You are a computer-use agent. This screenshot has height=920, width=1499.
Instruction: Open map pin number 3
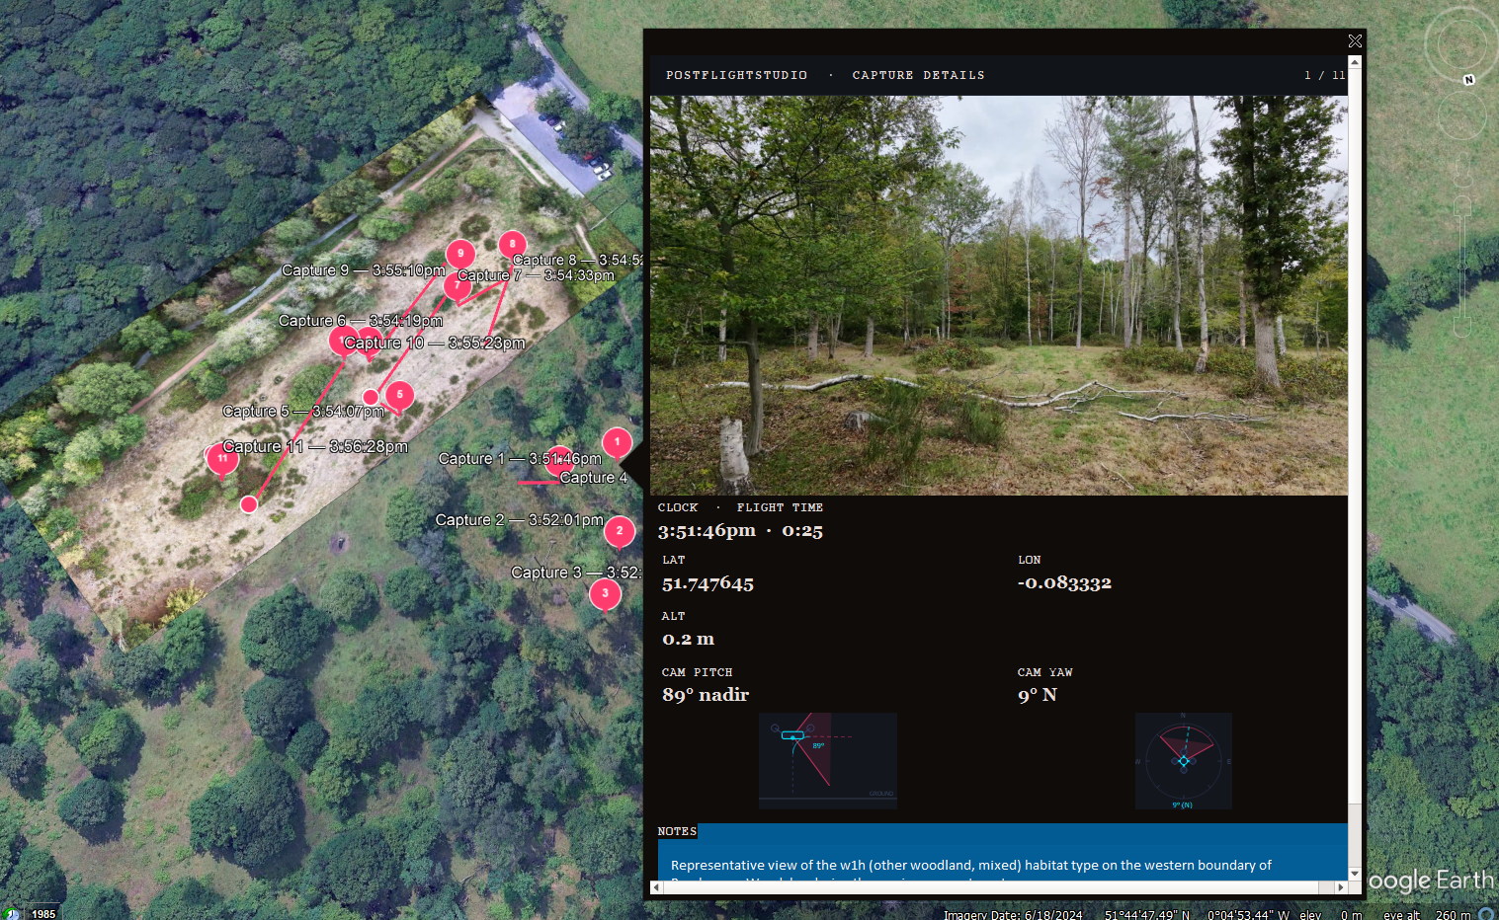coord(605,593)
